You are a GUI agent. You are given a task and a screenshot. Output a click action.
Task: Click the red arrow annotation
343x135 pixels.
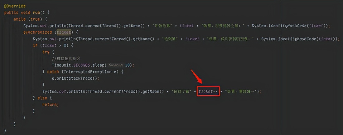(x=196, y=76)
